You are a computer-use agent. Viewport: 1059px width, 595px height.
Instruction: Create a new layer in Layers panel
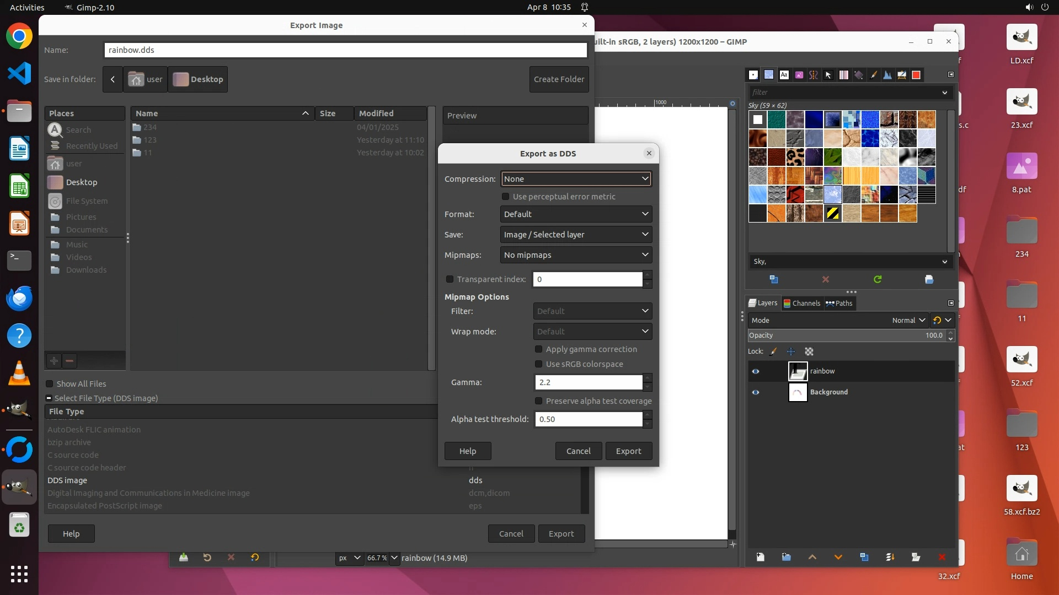(x=760, y=557)
